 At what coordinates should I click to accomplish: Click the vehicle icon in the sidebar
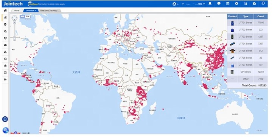point(5,79)
